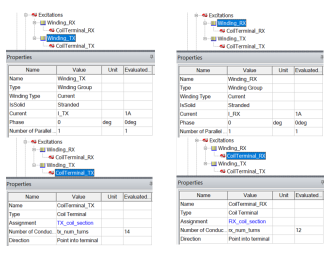Viewport: 333px width, 253px height.
Task: Open the TX_coil_section assignment link
Action: [x=75, y=223]
